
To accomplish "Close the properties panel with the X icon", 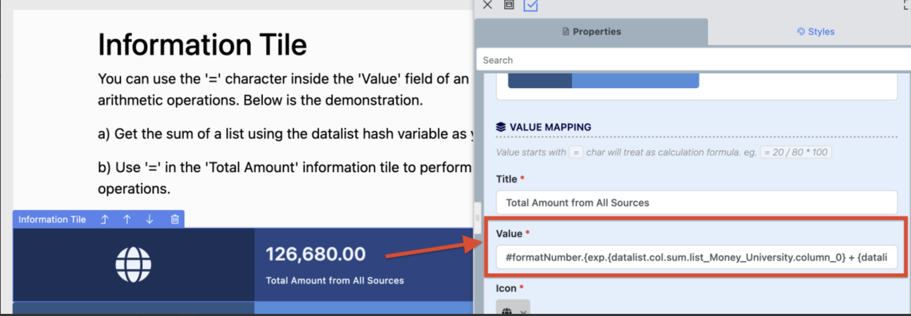I will (487, 5).
